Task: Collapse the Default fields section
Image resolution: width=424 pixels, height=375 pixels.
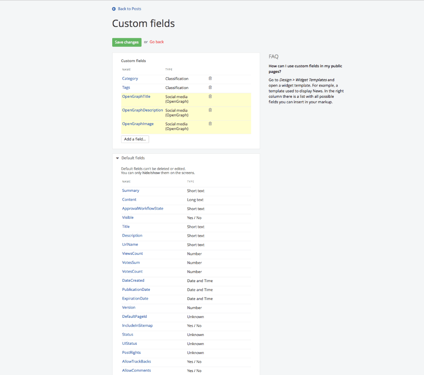Action: coord(118,158)
